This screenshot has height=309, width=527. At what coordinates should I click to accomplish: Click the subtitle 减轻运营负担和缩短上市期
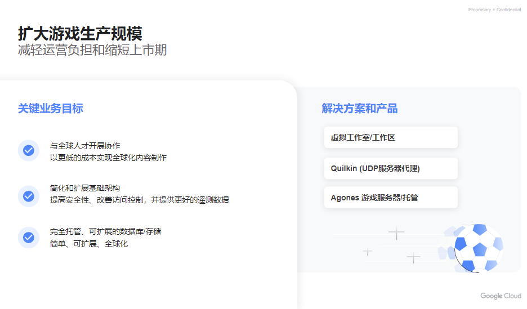pyautogui.click(x=92, y=50)
